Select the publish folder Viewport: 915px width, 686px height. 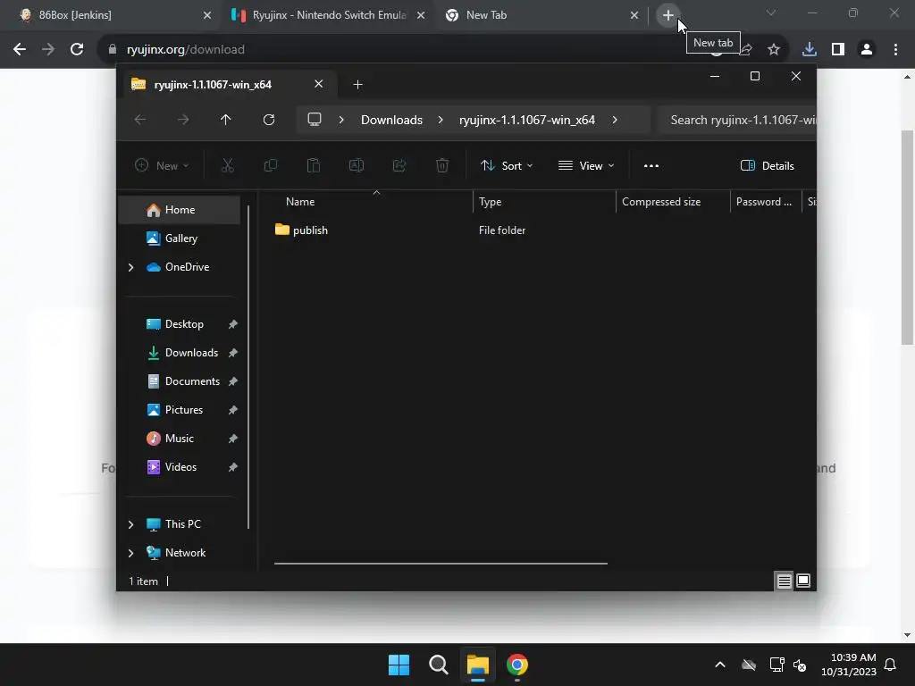[x=309, y=230]
